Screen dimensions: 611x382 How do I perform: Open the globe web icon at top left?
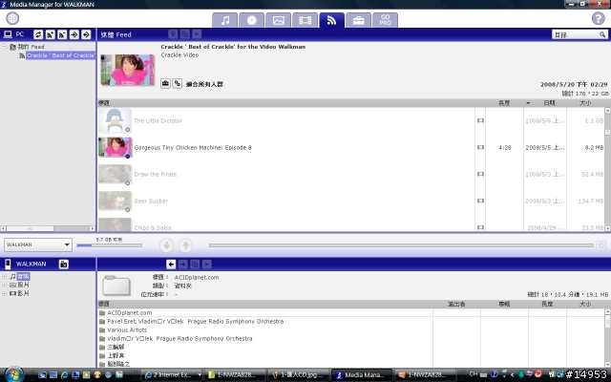tap(12, 18)
